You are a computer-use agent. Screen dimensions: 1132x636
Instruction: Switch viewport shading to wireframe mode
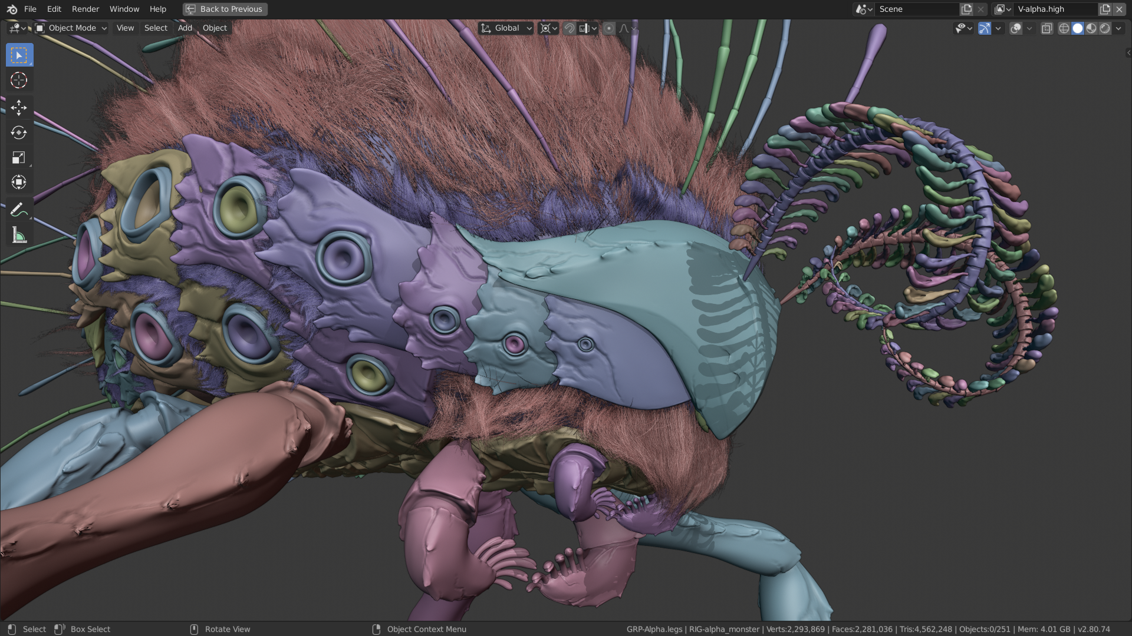(x=1064, y=28)
